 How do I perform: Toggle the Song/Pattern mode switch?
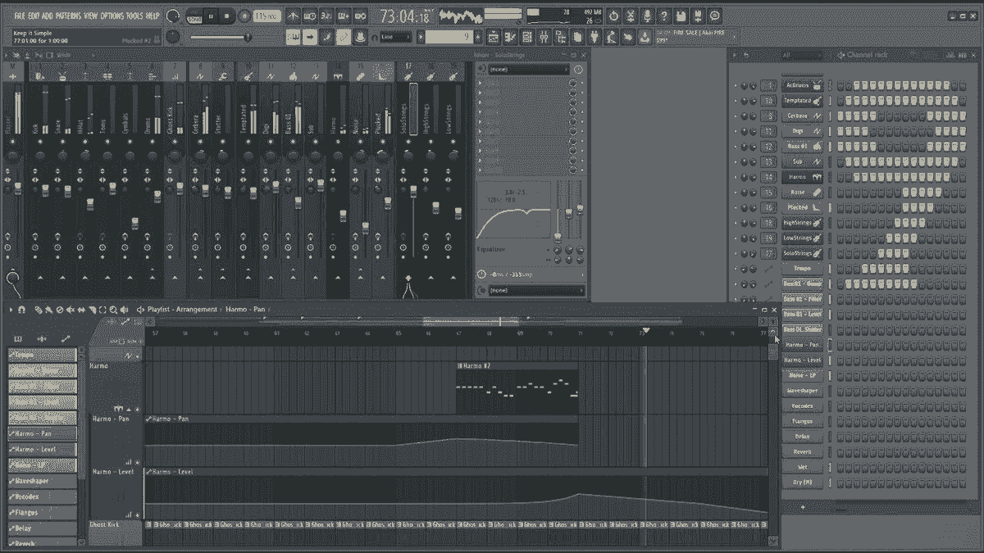pos(194,17)
